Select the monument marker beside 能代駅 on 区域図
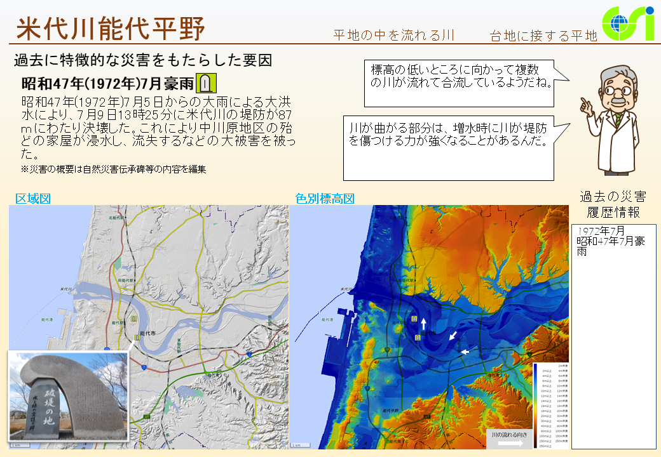This screenshot has height=457, width=661. coord(134,319)
